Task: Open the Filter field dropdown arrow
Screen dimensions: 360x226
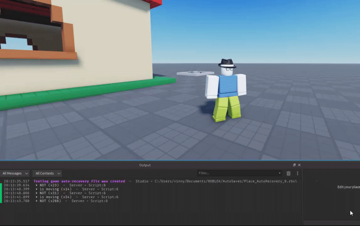Action: click(279, 173)
